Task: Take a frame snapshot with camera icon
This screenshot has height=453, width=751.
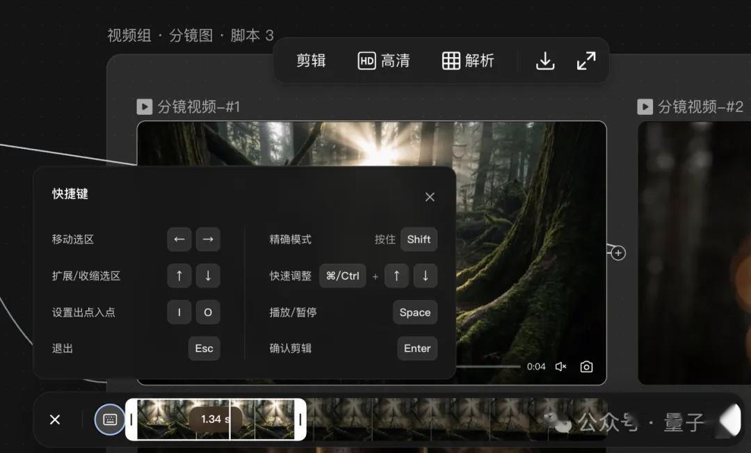Action: 586,366
